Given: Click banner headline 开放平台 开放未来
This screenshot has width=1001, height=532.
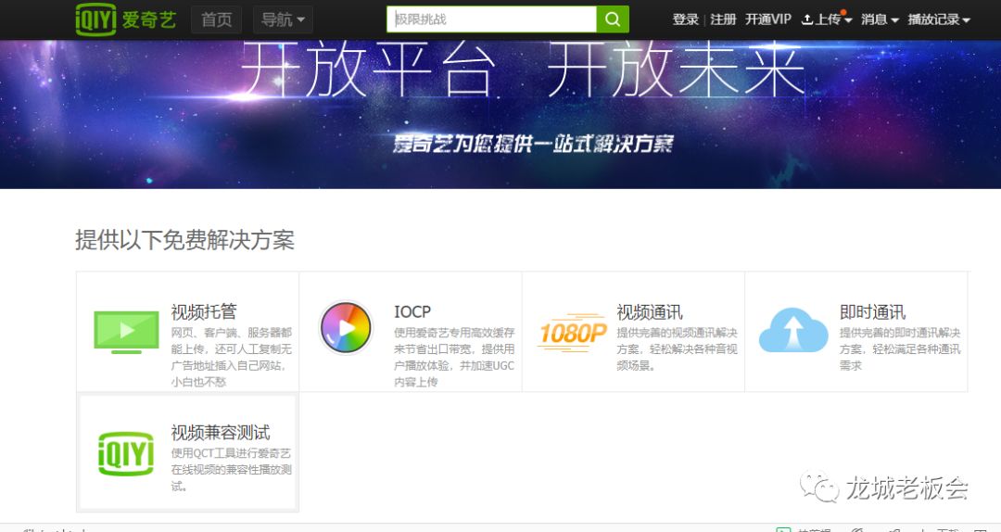Looking at the screenshot, I should [522, 70].
